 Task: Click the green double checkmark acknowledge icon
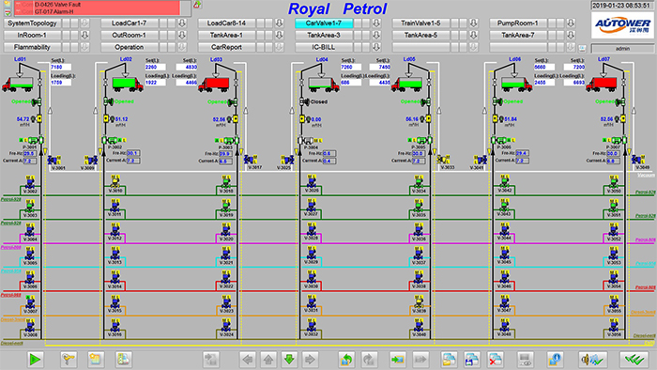(634, 359)
